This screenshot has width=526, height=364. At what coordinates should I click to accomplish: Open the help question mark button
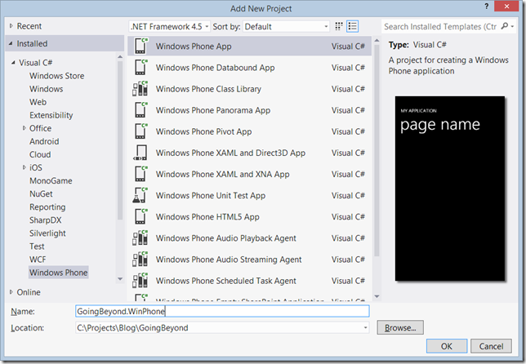click(x=487, y=6)
